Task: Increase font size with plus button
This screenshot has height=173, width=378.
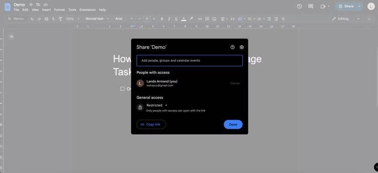Action: 154,19
